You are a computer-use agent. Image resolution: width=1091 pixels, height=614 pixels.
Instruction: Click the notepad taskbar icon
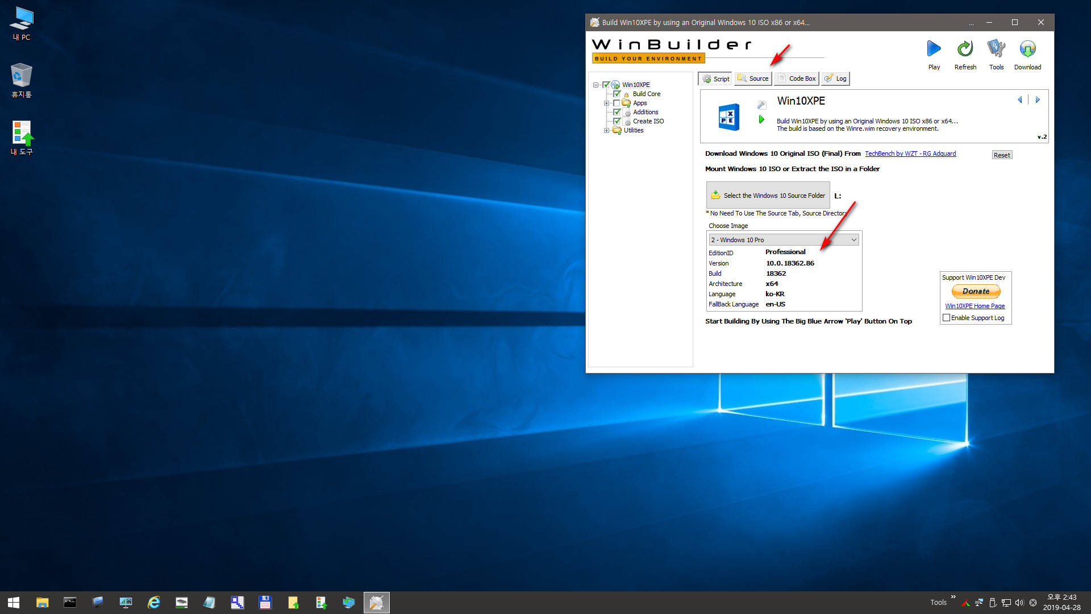click(209, 603)
